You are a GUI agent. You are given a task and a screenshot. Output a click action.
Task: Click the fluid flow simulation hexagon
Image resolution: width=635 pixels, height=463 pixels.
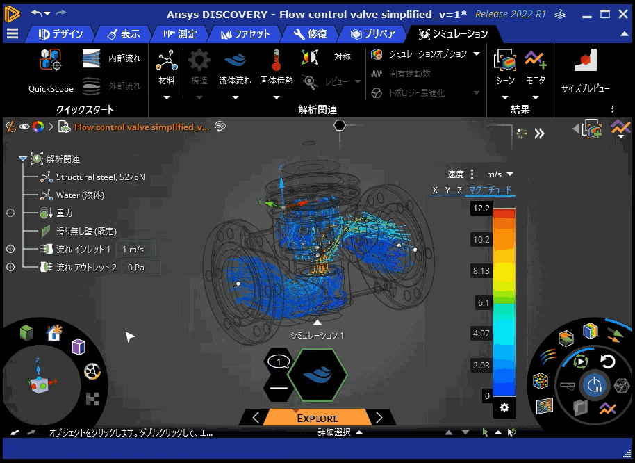[x=317, y=375]
